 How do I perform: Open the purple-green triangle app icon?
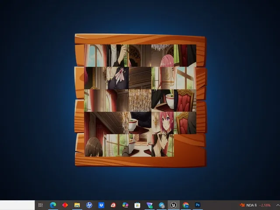[x=150, y=205]
